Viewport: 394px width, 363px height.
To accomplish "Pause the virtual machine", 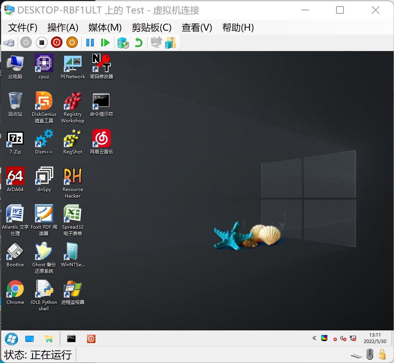I will 90,43.
